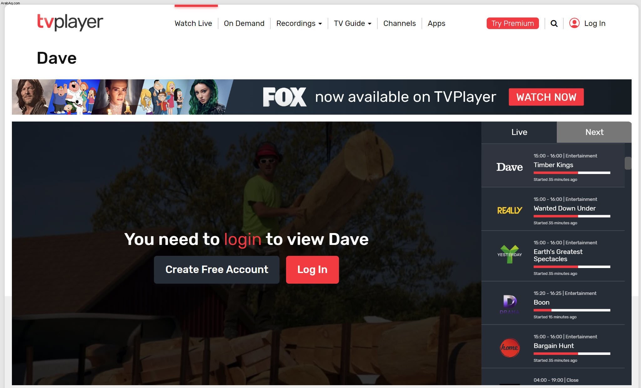The width and height of the screenshot is (641, 388).
Task: Click the Try Premium button
Action: [x=513, y=23]
